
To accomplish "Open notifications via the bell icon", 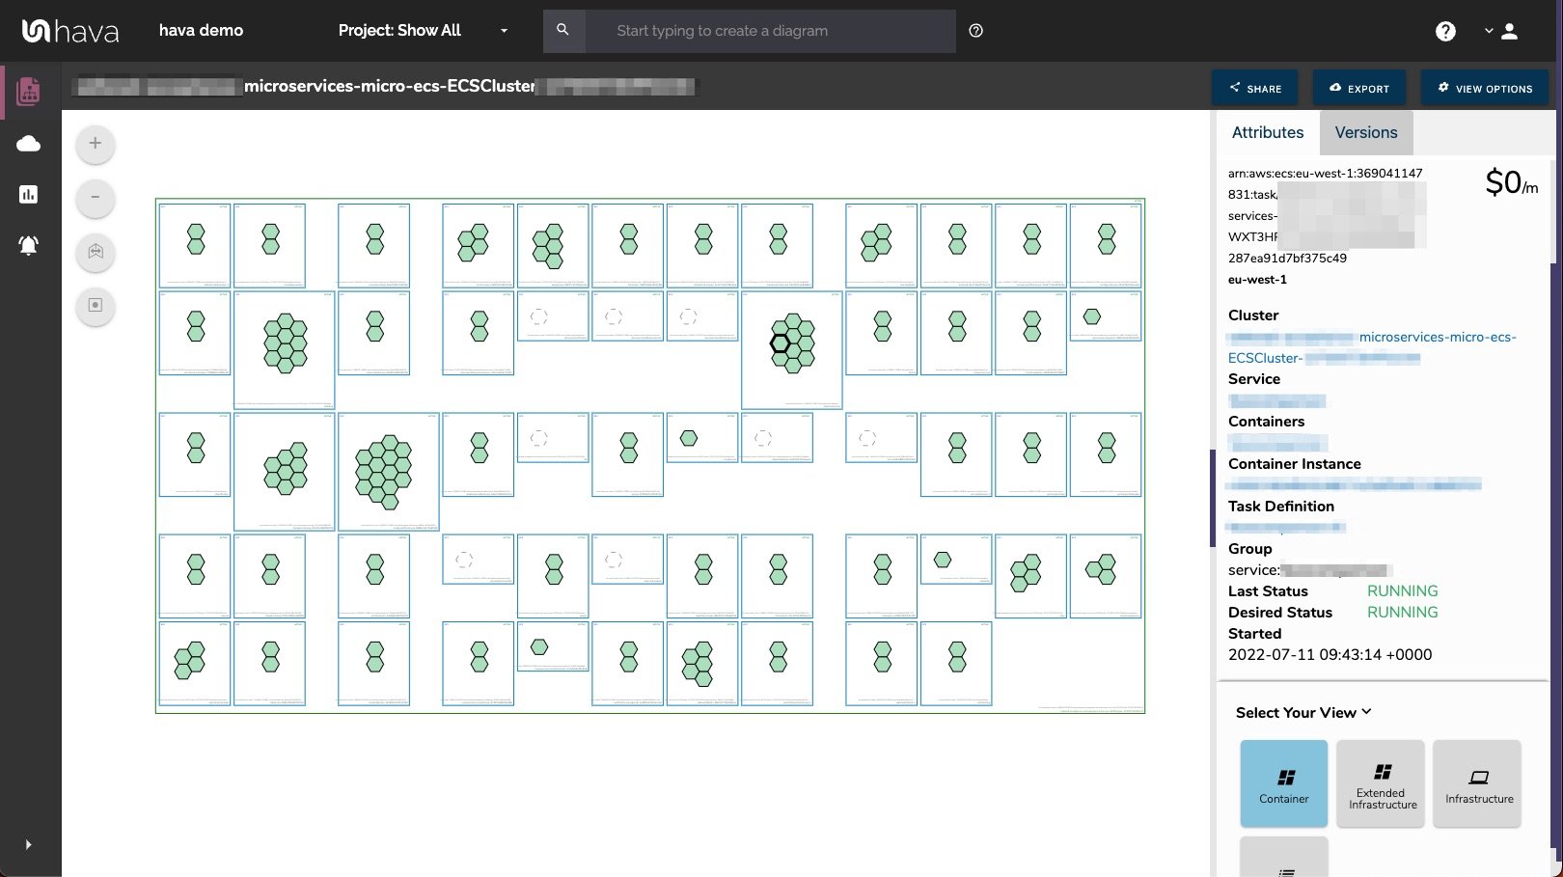I will 29,244.
